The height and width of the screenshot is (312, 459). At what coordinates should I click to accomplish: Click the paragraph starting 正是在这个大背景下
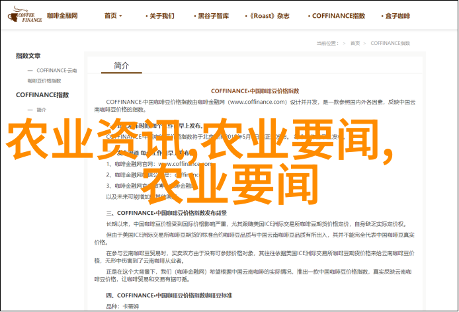253,276
